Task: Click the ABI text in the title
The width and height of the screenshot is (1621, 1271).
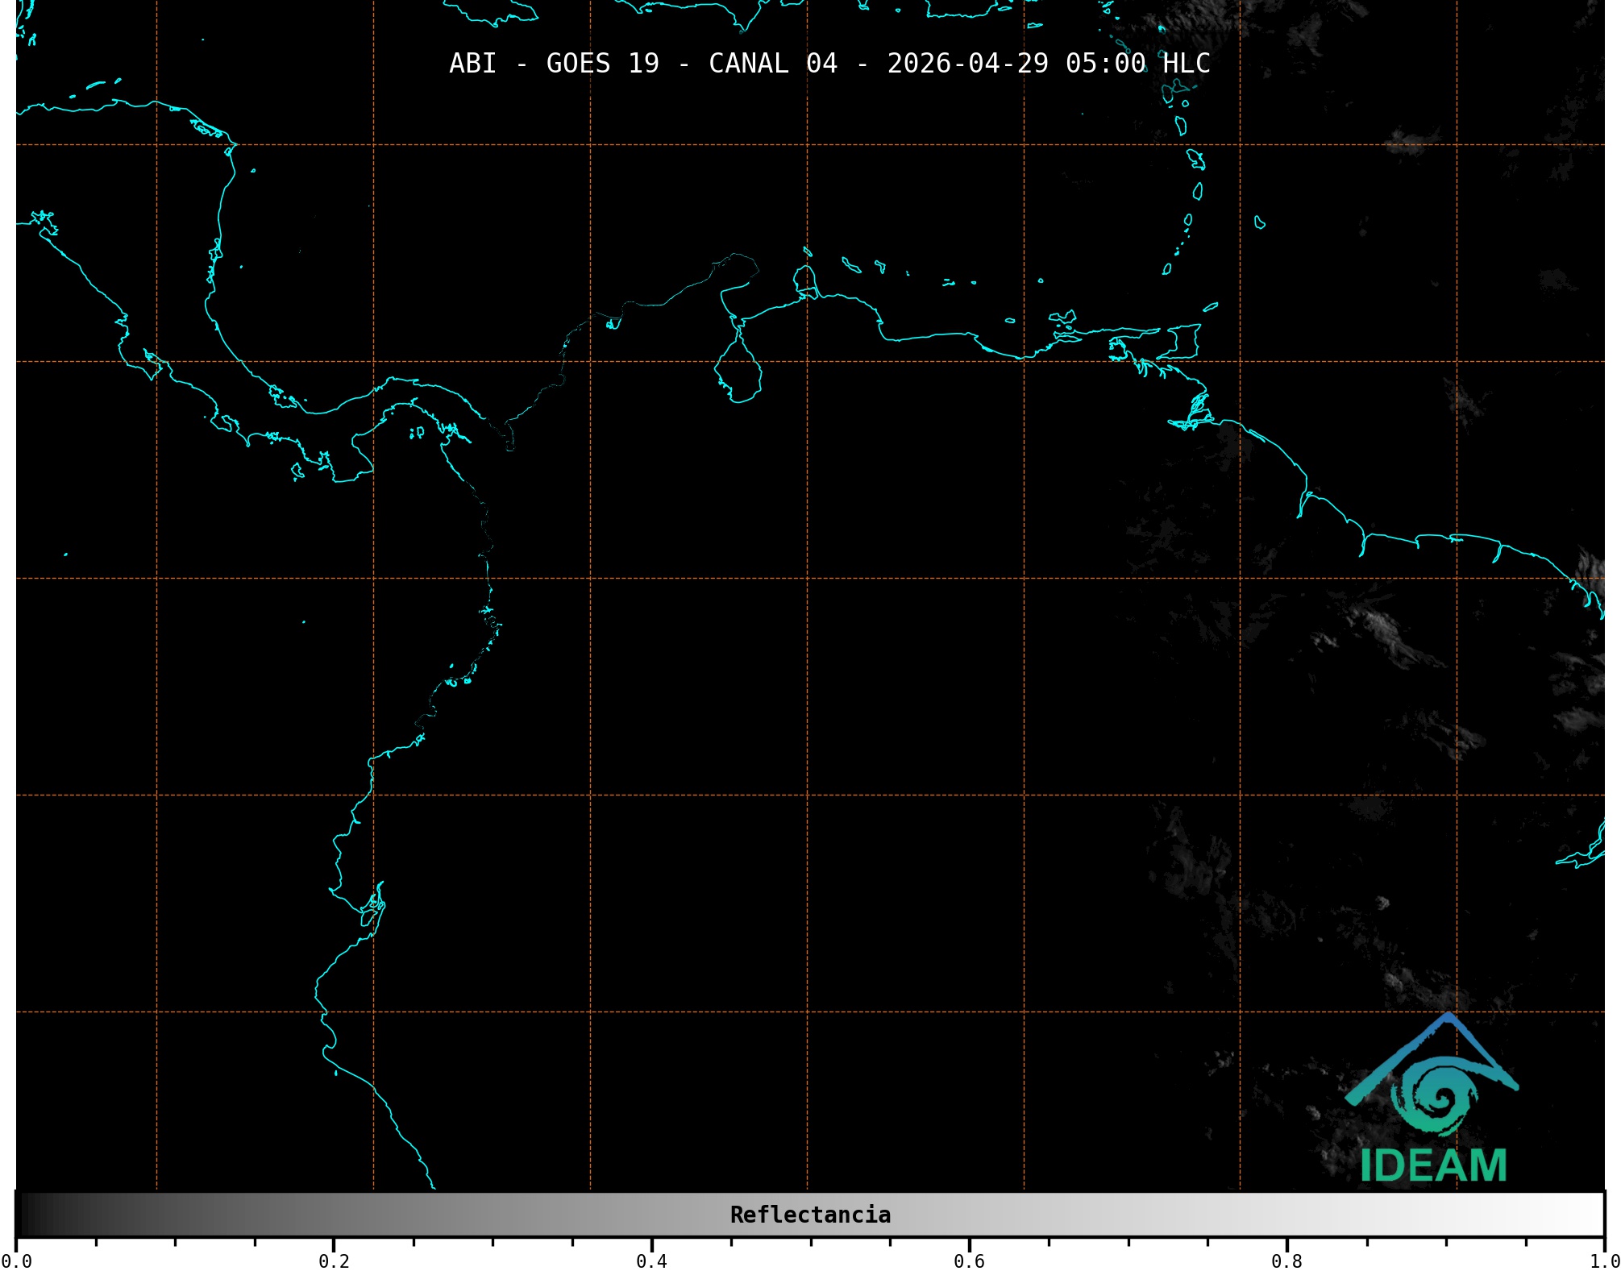Action: pyautogui.click(x=472, y=64)
